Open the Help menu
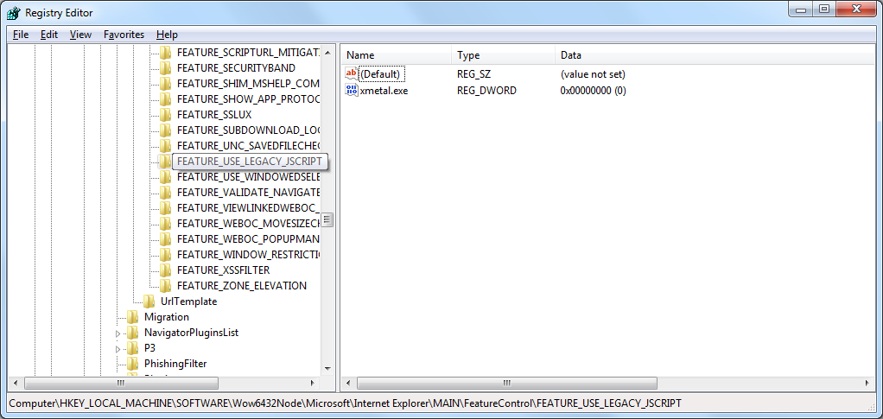Image resolution: width=883 pixels, height=419 pixels. [167, 35]
